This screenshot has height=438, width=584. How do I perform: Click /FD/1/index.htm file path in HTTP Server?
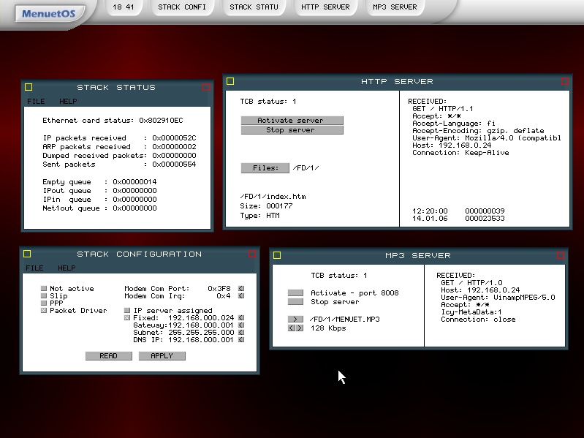273,197
